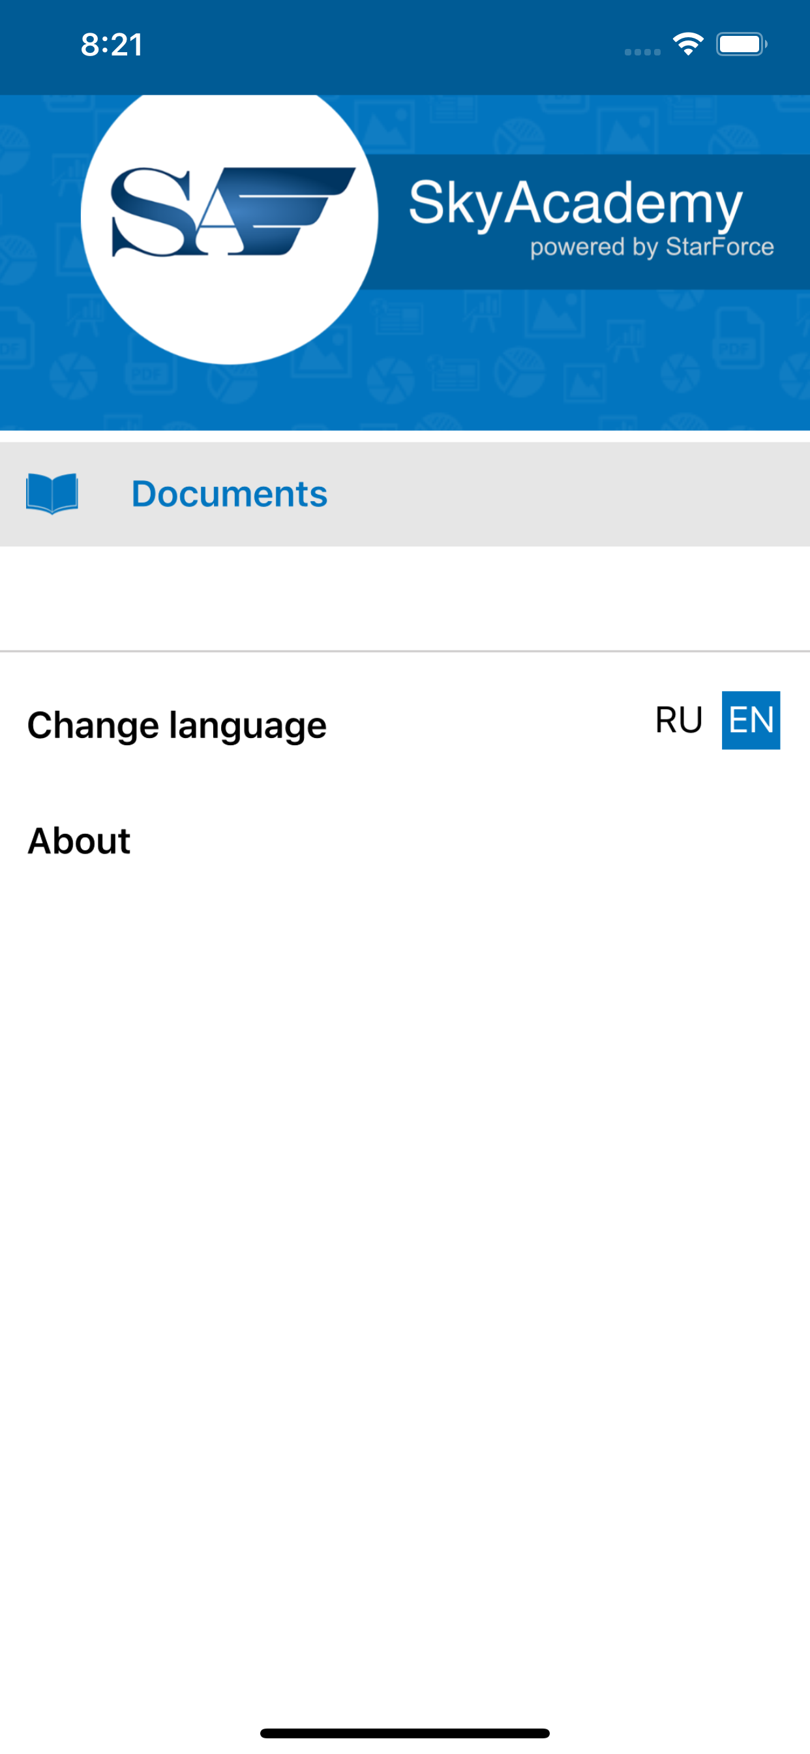
Task: Open the Documents menu entry
Action: pyautogui.click(x=405, y=495)
